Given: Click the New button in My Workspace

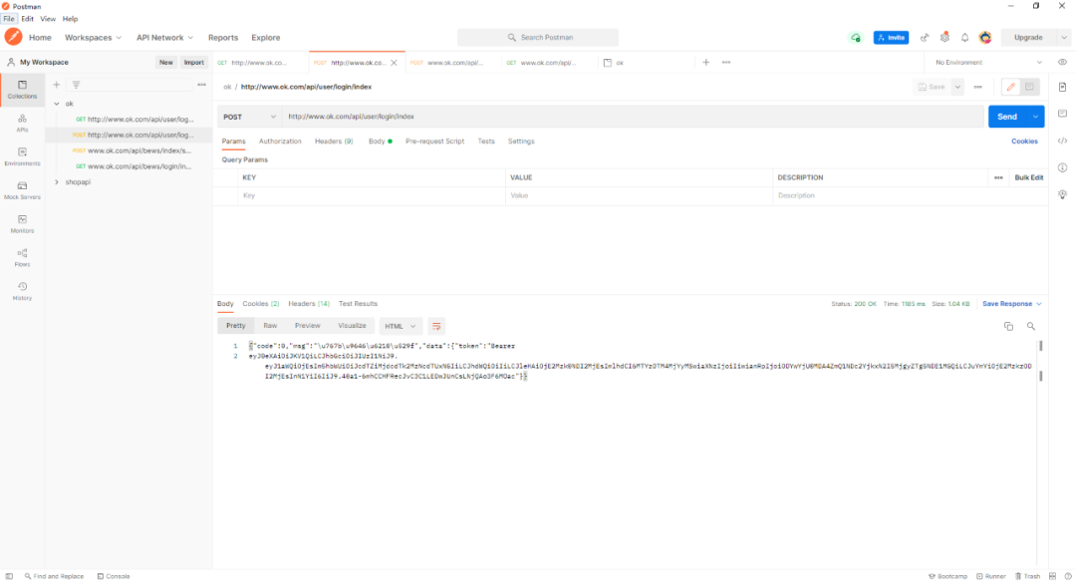Looking at the screenshot, I should 166,63.
